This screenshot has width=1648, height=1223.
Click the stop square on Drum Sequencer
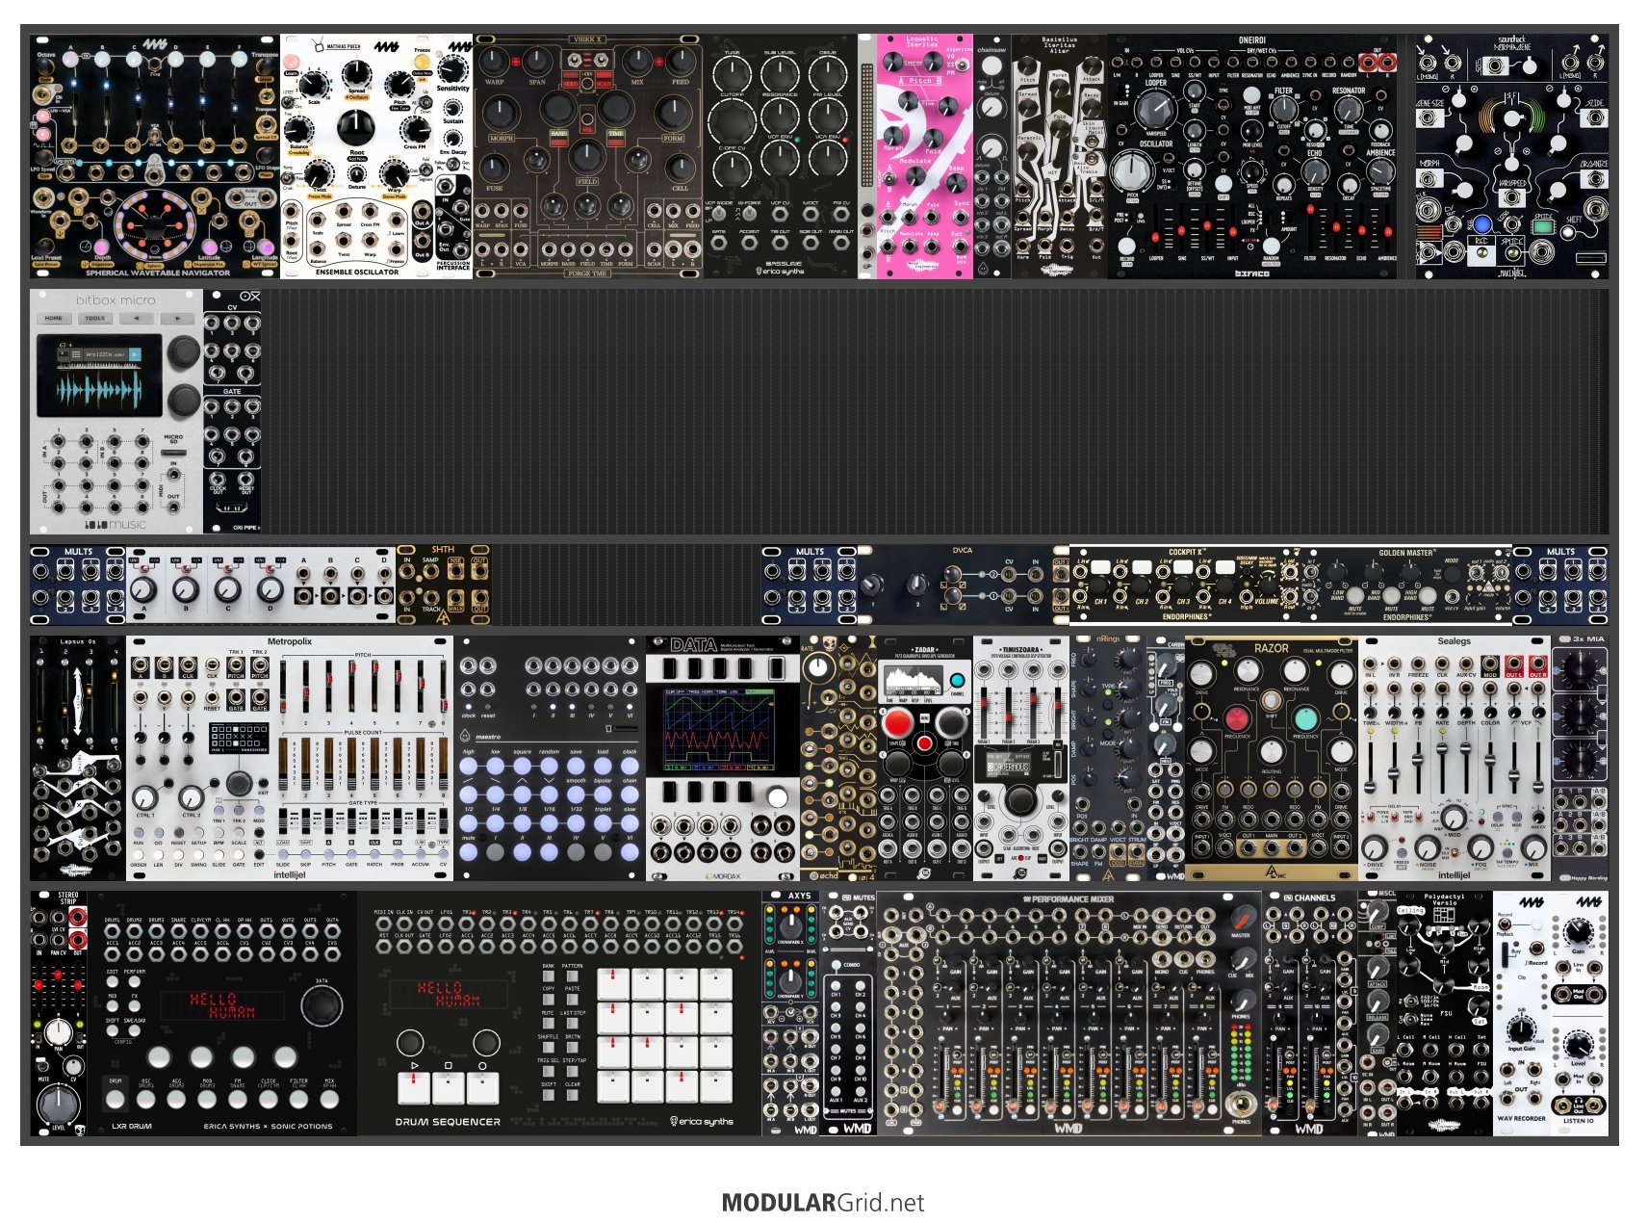pyautogui.click(x=449, y=1066)
